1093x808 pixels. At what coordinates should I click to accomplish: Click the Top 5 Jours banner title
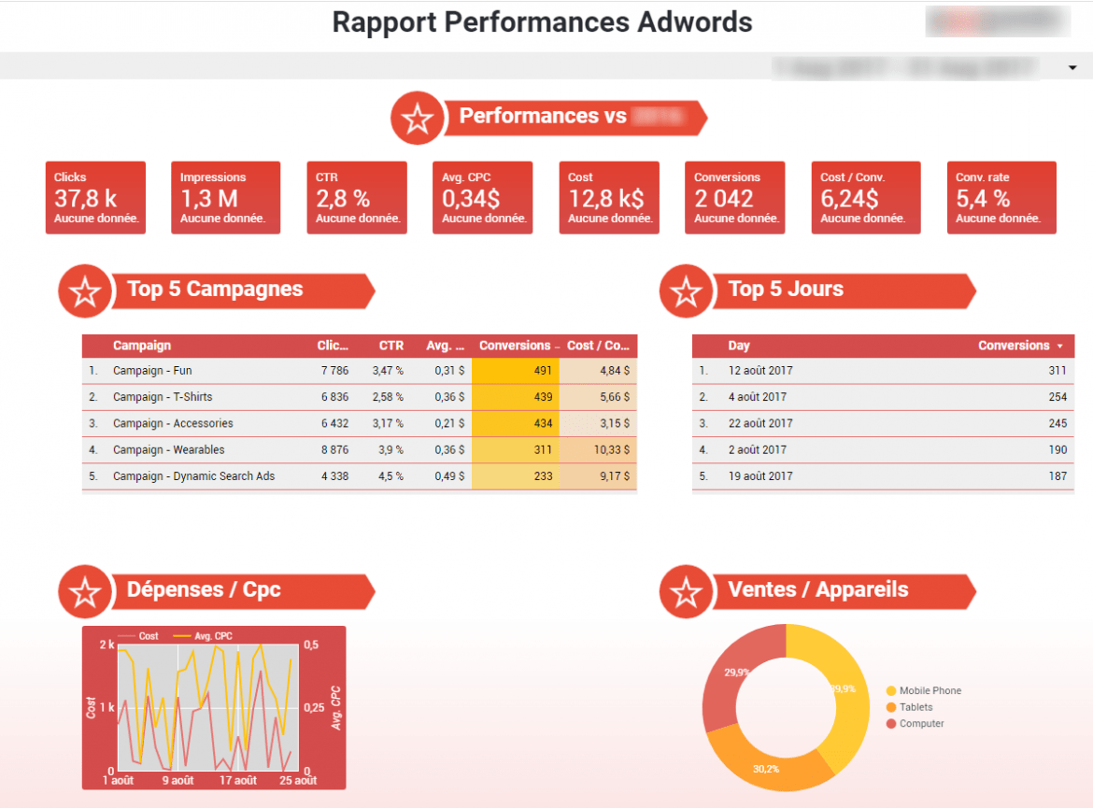tap(786, 290)
